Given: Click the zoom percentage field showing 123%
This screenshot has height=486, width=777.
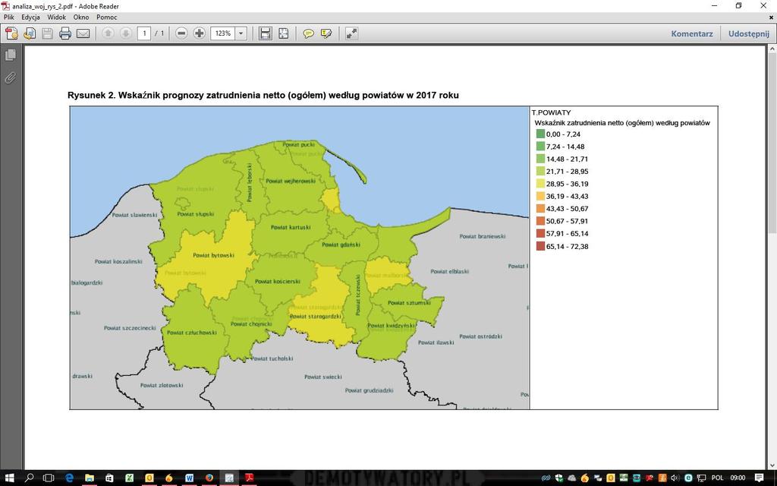Looking at the screenshot, I should (223, 33).
